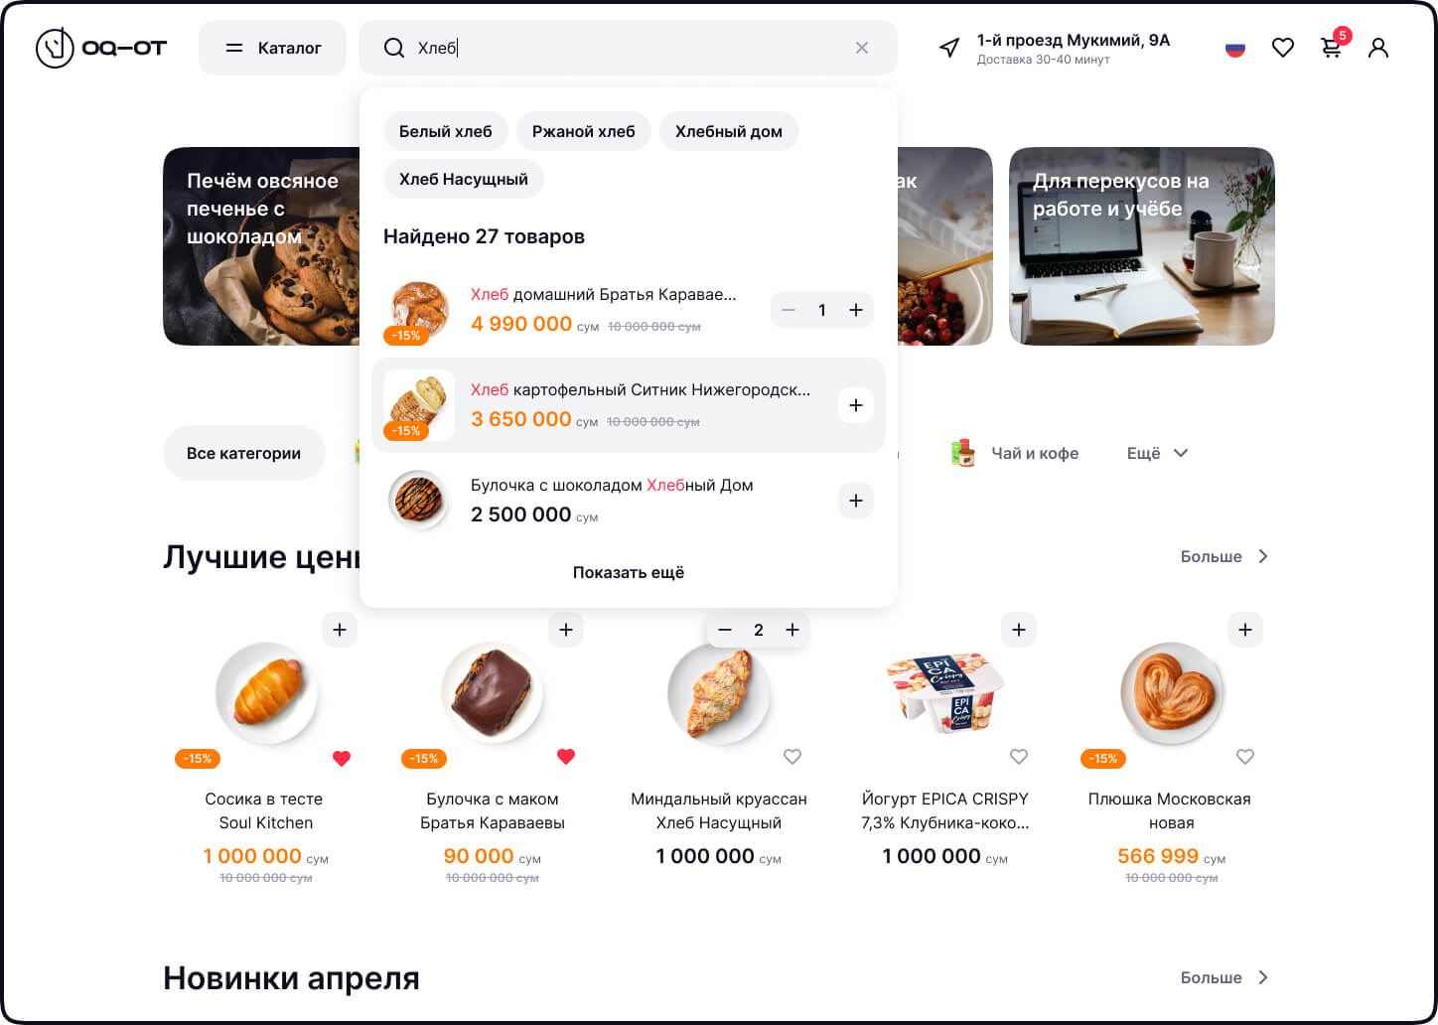Image resolution: width=1438 pixels, height=1025 pixels.
Task: Increase Хлеб домашний quantity with plus
Action: pyautogui.click(x=856, y=310)
